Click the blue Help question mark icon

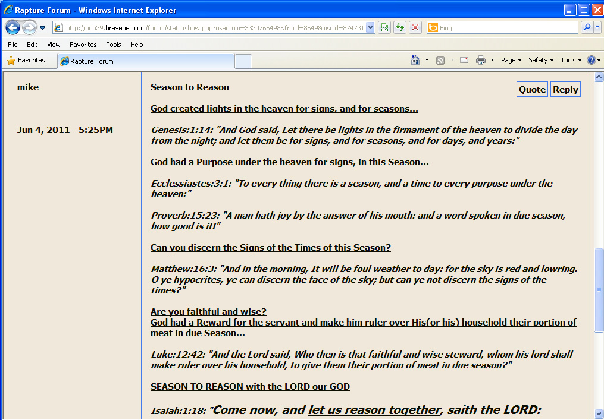click(x=592, y=60)
